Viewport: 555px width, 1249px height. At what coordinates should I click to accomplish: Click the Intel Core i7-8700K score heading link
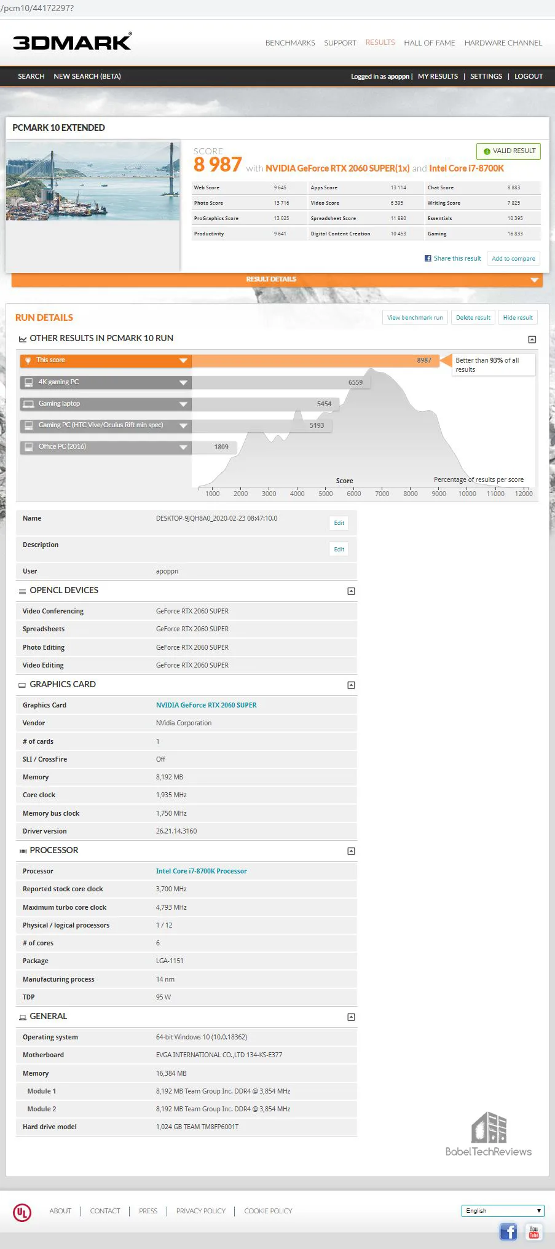(x=466, y=168)
